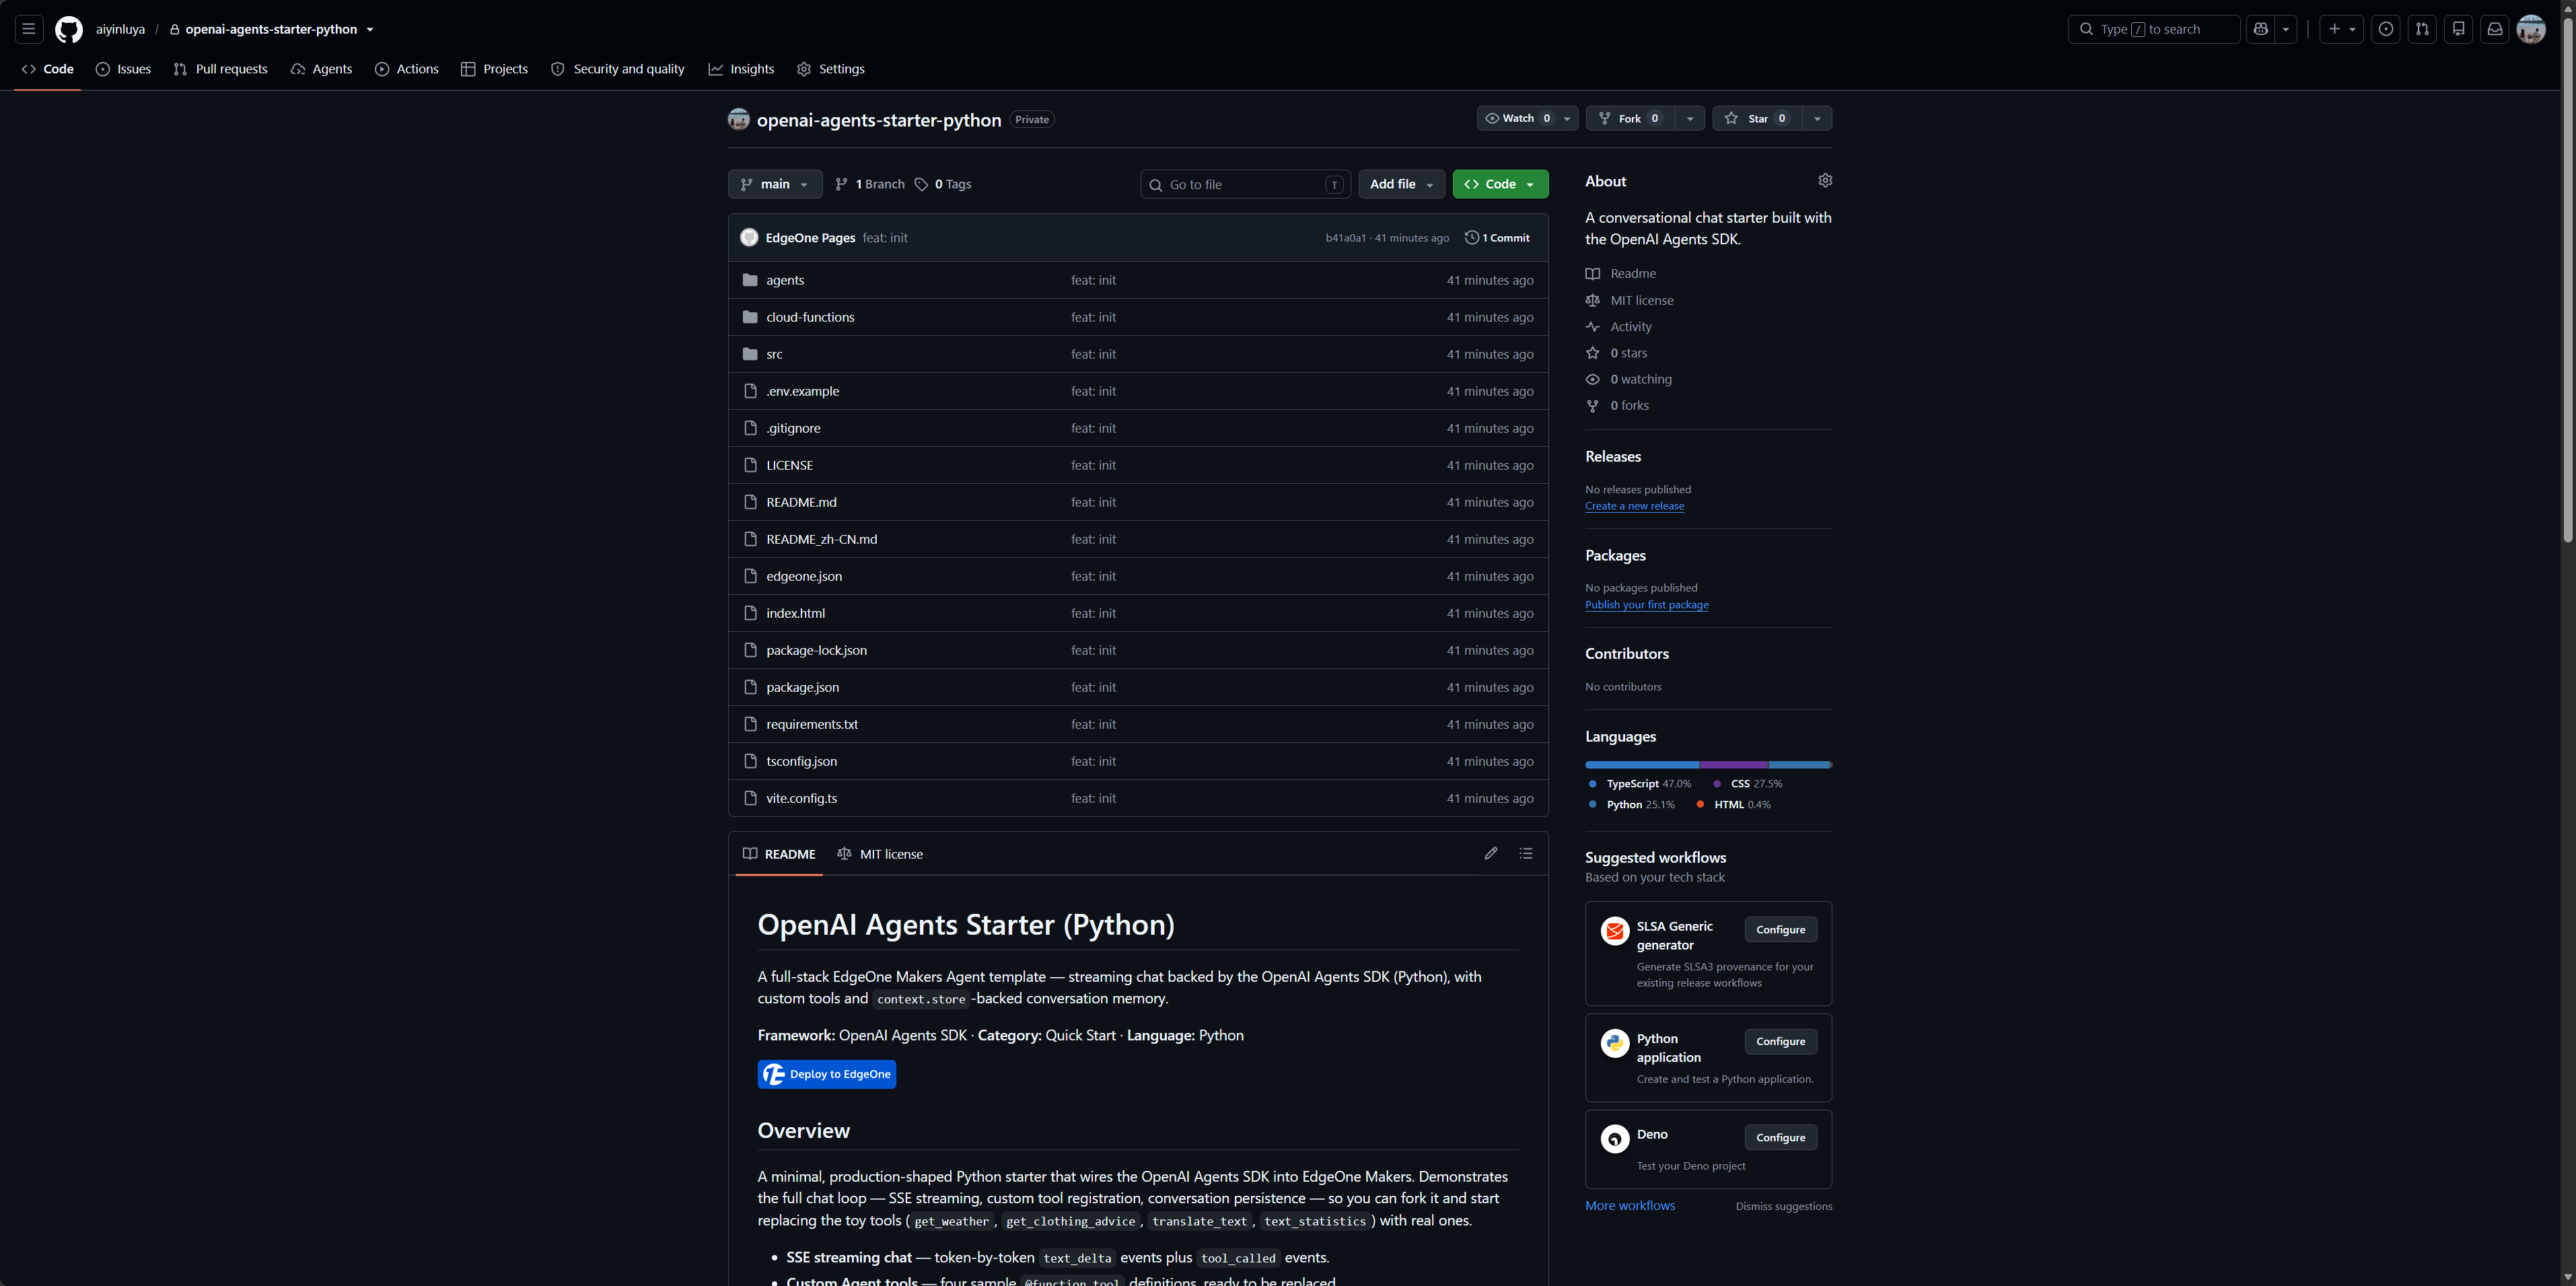The image size is (2576, 1286).
Task: Switch to the Issues tab
Action: click(x=123, y=69)
